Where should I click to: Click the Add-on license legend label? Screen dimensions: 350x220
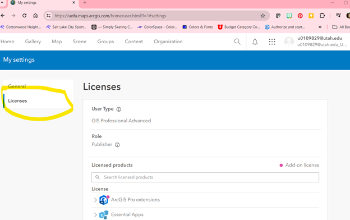point(302,165)
